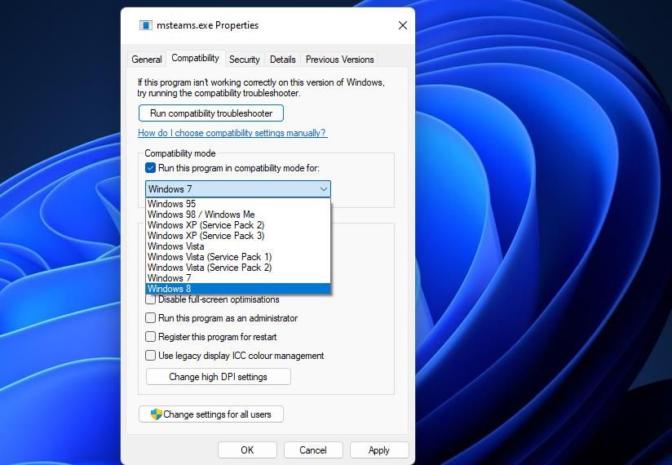Click the Cancel button
The image size is (672, 465).
coord(313,450)
